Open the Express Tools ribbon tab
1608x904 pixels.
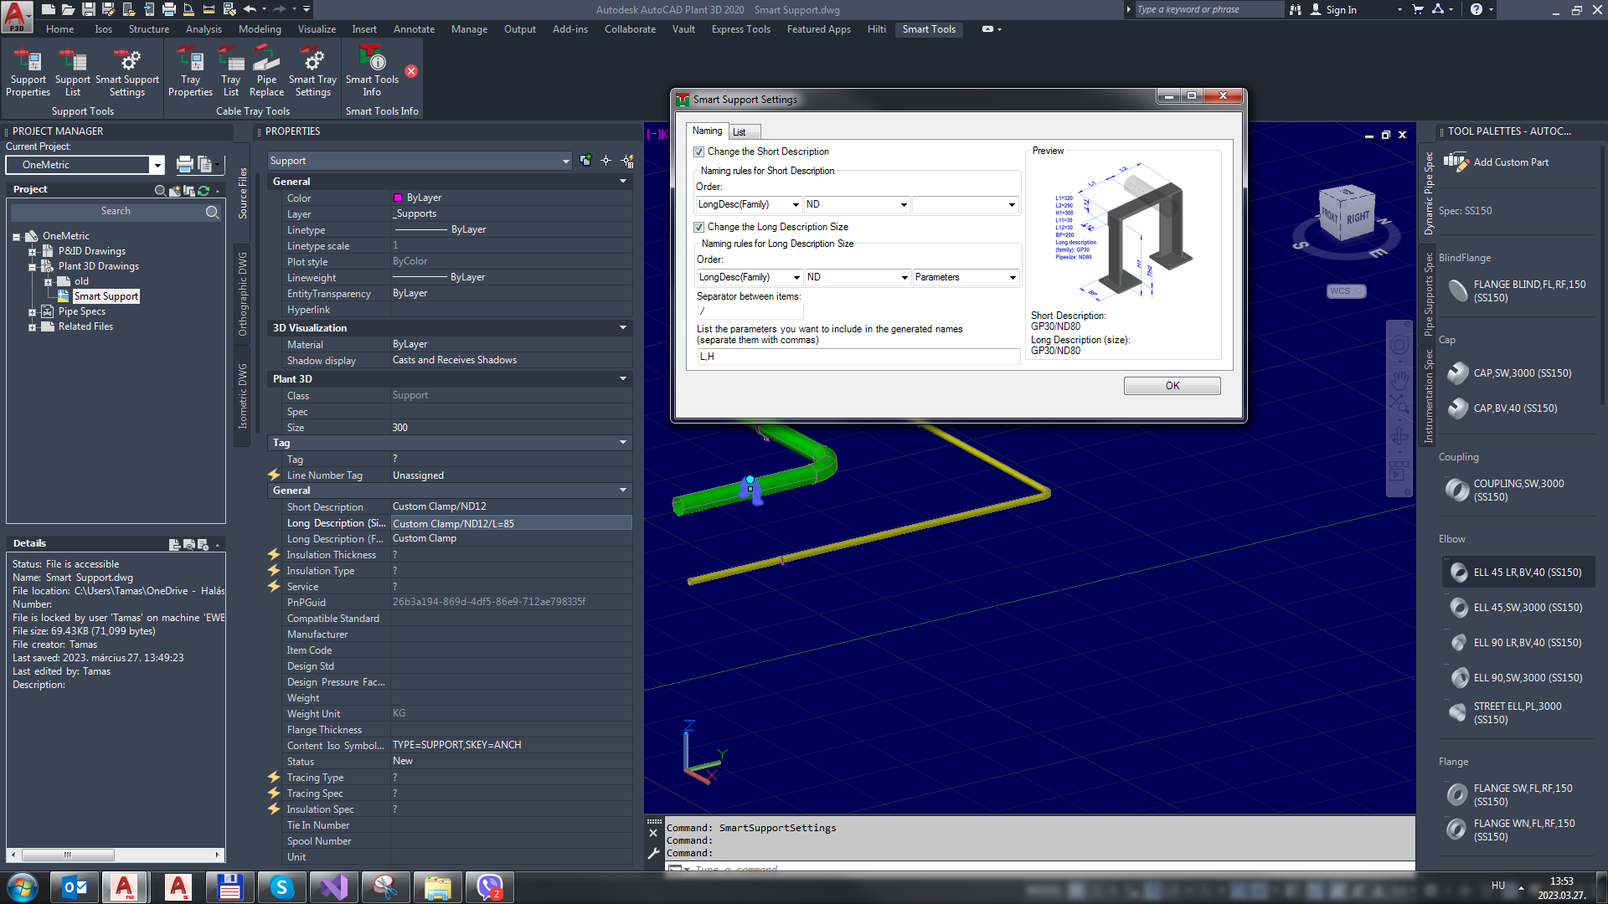click(740, 29)
